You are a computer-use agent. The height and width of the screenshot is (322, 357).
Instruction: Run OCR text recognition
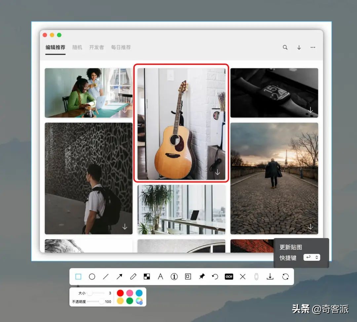229,276
